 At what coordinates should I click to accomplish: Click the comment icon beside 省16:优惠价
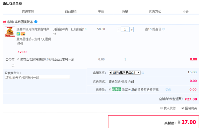click(x=164, y=29)
